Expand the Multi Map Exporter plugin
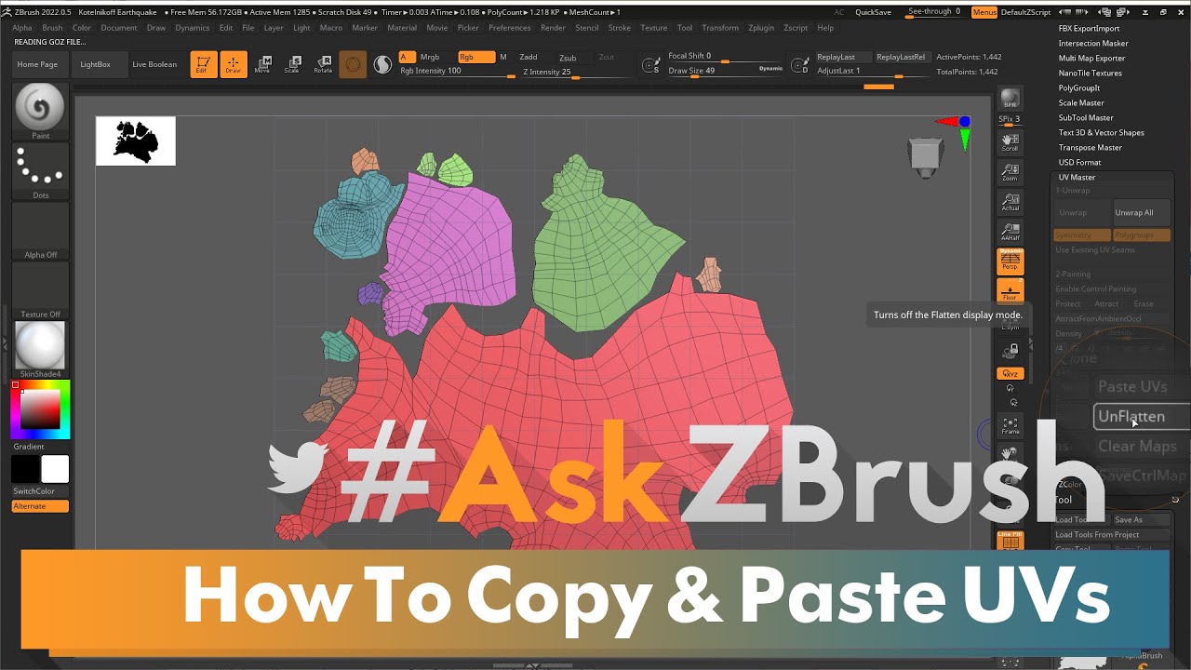Image resolution: width=1191 pixels, height=670 pixels. click(1091, 58)
